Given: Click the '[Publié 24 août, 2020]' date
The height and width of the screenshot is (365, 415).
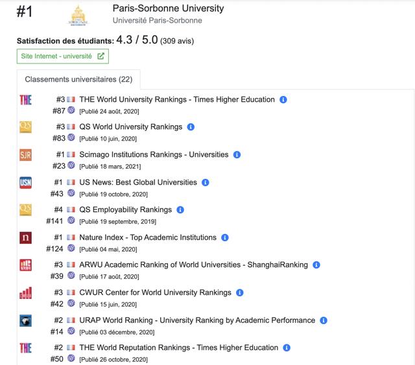Looking at the screenshot, I should [109, 112].
